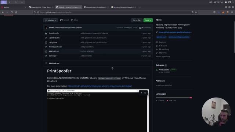
Task: Open the commit author avatar
Action: 46,28
